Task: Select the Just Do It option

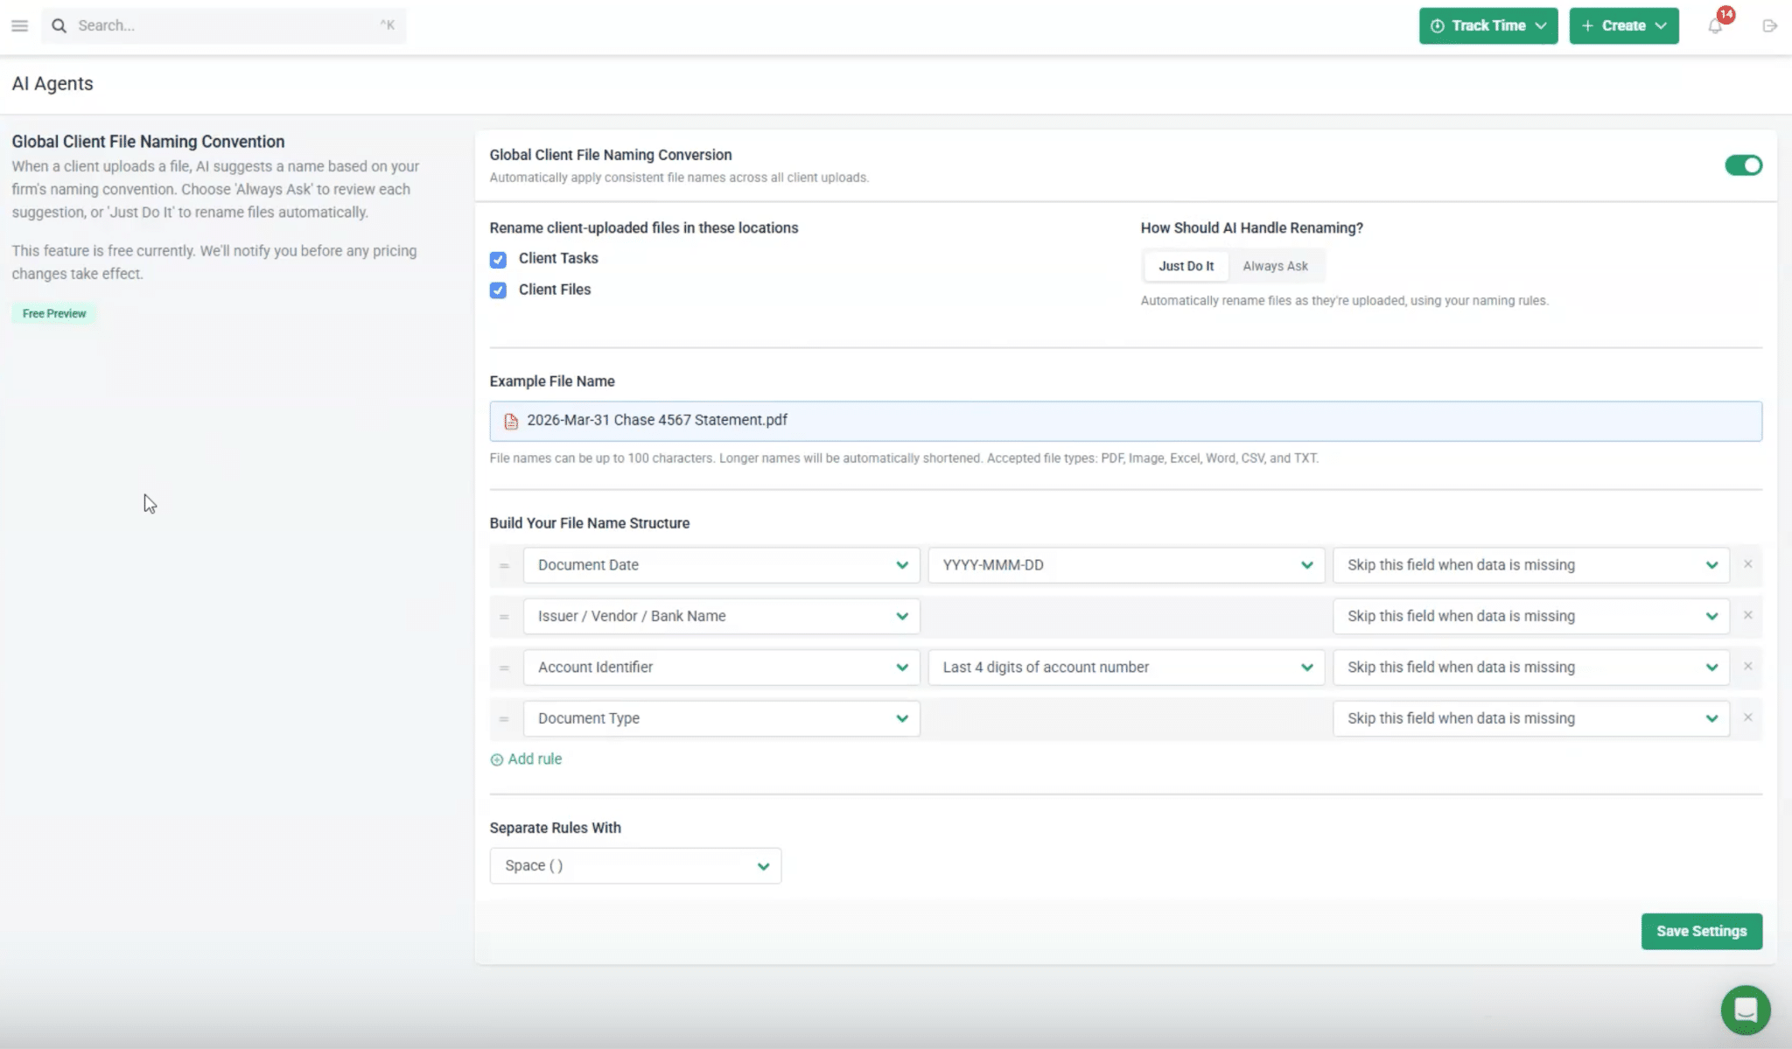Action: [1186, 266]
